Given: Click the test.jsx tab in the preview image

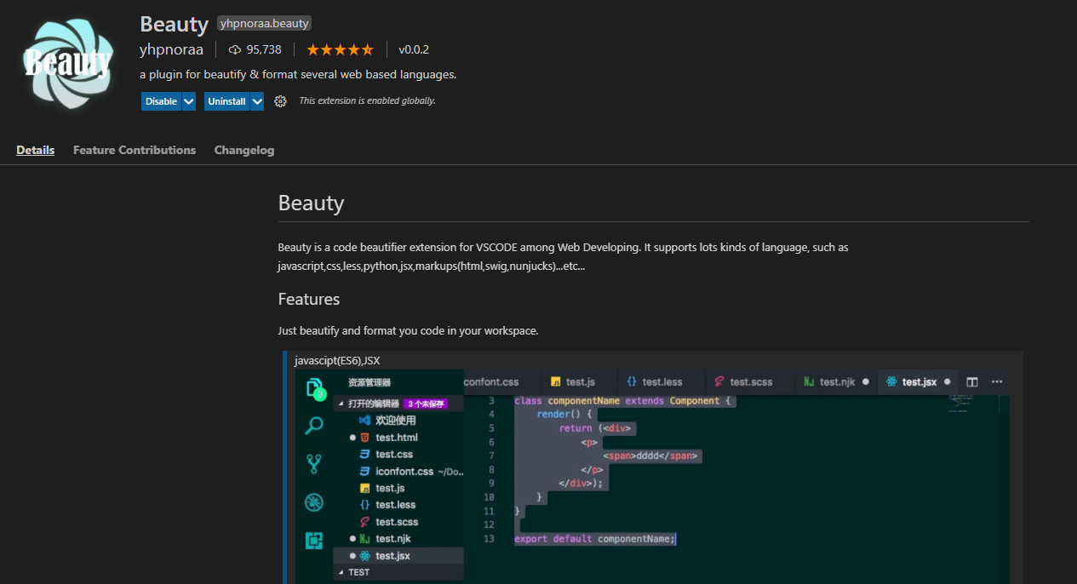Looking at the screenshot, I should [x=918, y=381].
